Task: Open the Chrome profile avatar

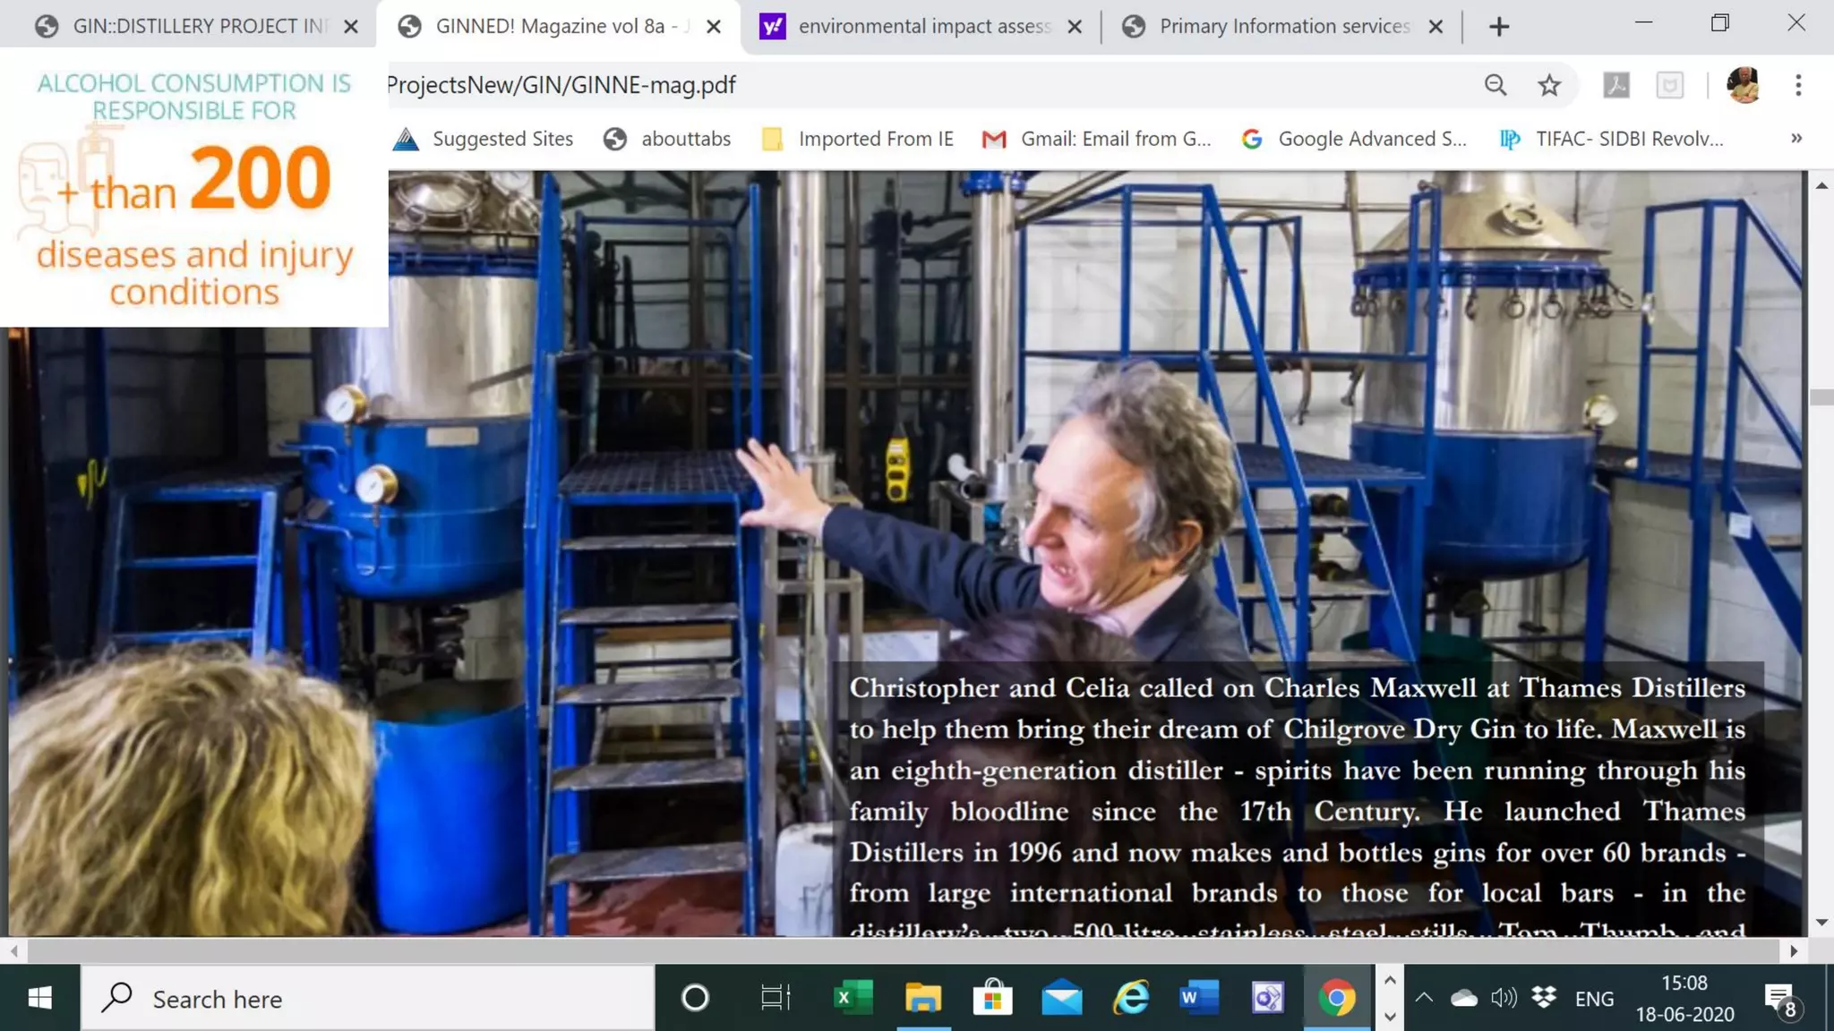Action: [1743, 85]
